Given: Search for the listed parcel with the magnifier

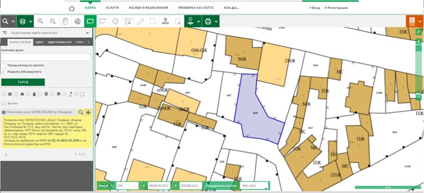Looking at the screenshot, I should tap(81, 112).
